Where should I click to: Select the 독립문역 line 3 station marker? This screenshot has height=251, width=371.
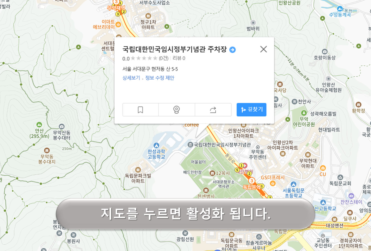(x=252, y=180)
